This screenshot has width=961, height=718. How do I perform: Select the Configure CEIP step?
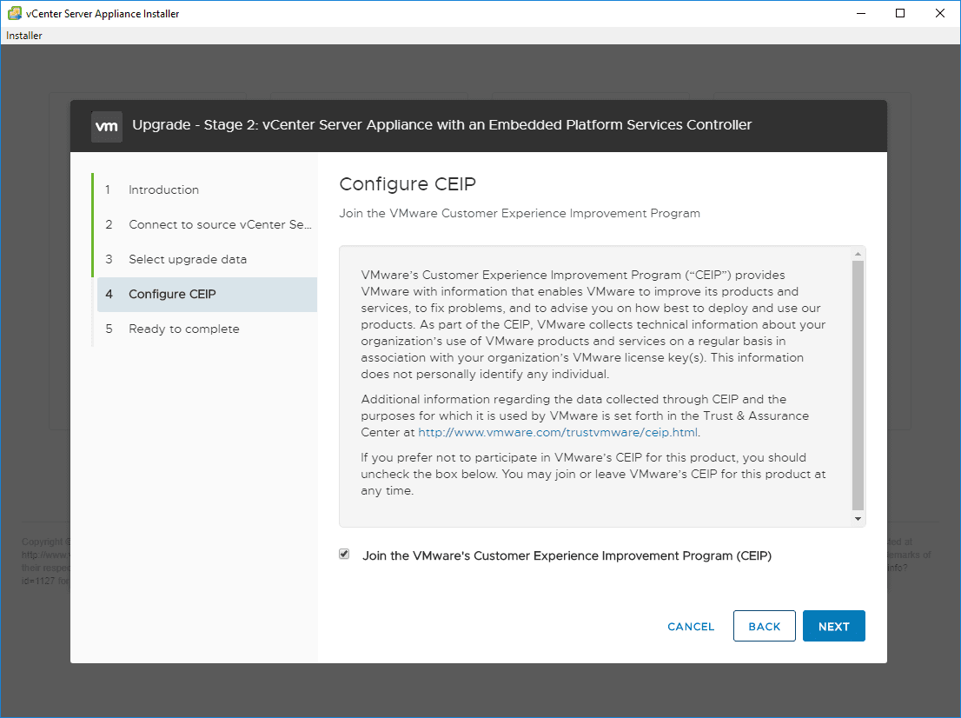172,294
